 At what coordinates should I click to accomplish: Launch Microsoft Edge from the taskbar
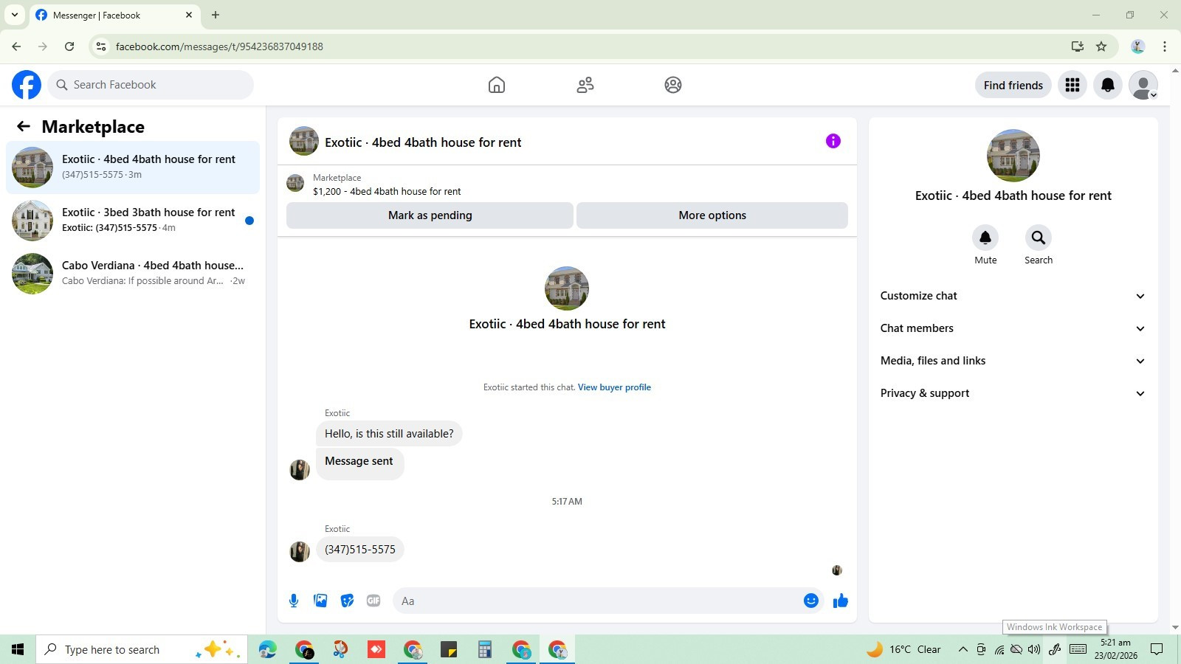pyautogui.click(x=267, y=649)
